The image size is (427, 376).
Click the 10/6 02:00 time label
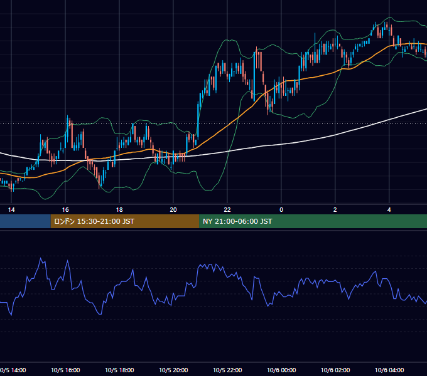point(335,370)
